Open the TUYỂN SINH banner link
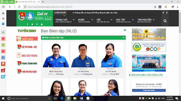 tap(27, 31)
